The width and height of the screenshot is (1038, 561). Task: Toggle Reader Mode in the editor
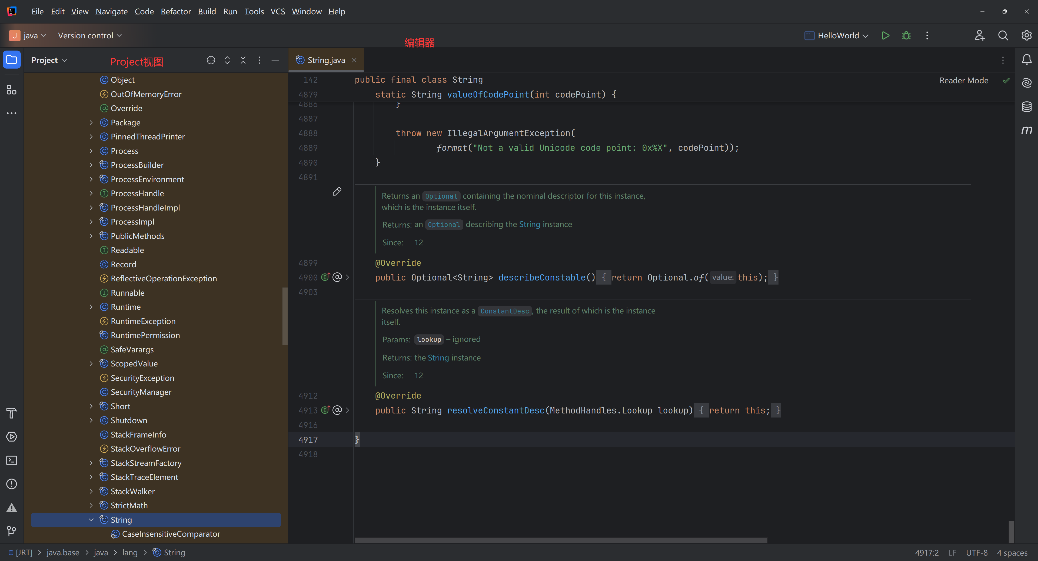point(963,81)
